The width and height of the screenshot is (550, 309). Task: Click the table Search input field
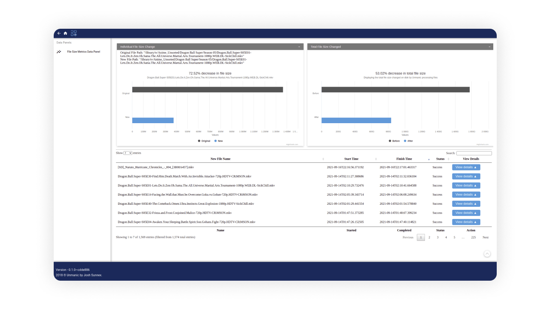474,153
